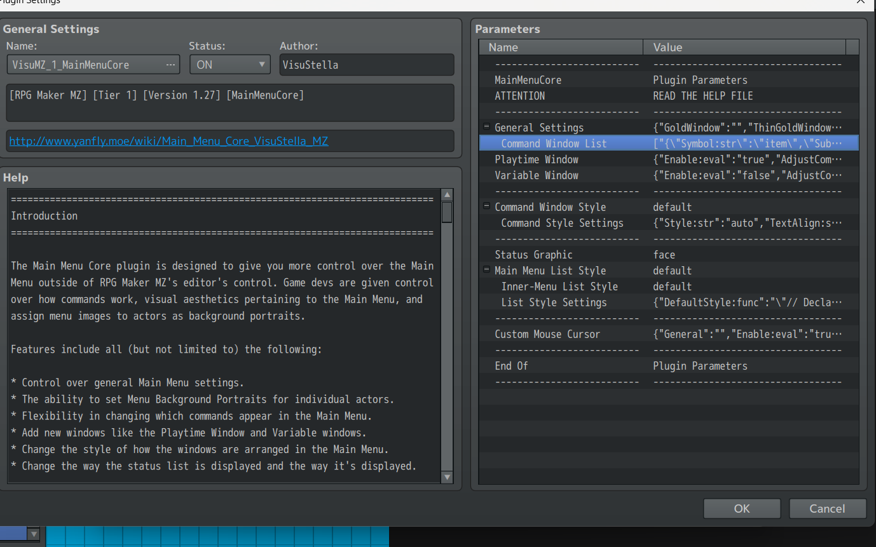Screen dimensions: 876x547
Task: Close the Plugin Settings window
Action: [x=860, y=3]
